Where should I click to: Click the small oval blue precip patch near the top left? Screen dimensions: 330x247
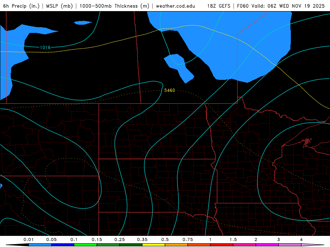click(x=82, y=23)
